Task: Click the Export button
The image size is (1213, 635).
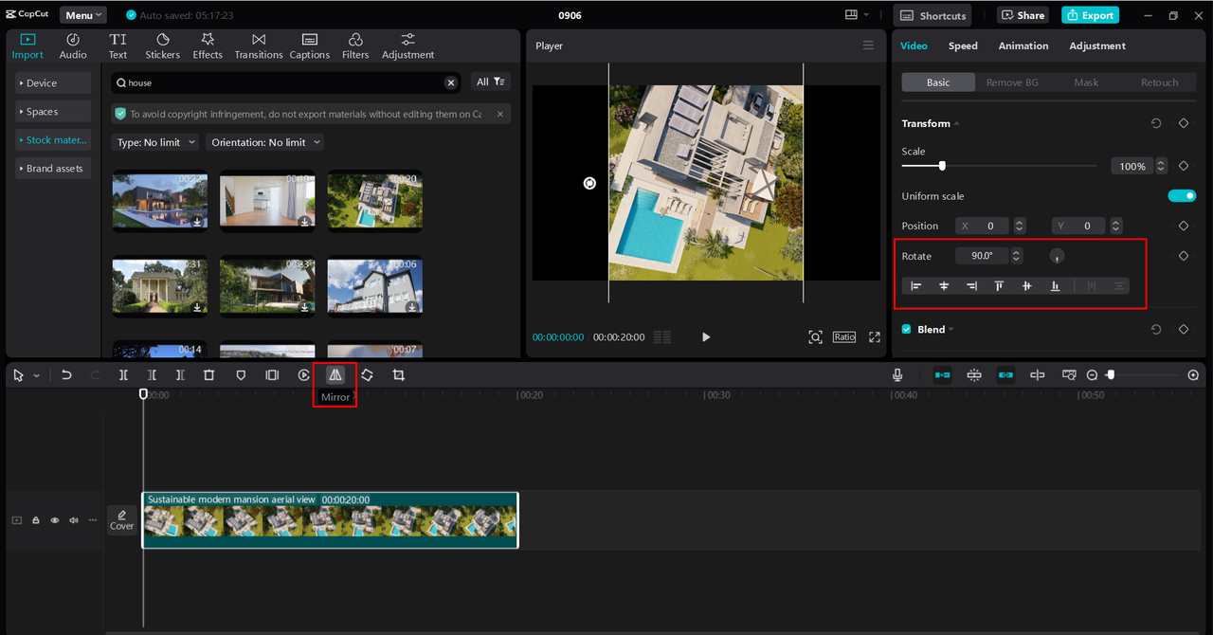Action: 1090,15
